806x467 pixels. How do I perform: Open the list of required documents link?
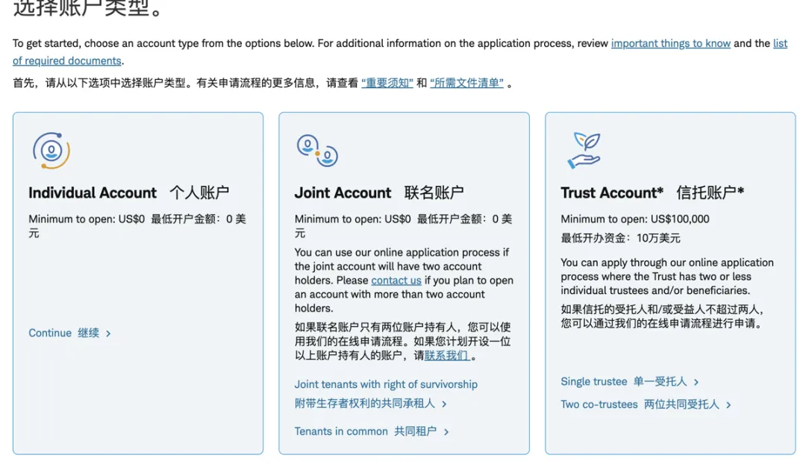400,52
